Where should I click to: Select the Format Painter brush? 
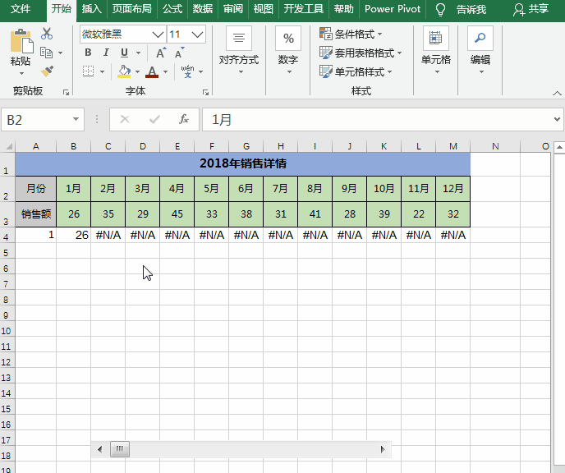pos(47,71)
